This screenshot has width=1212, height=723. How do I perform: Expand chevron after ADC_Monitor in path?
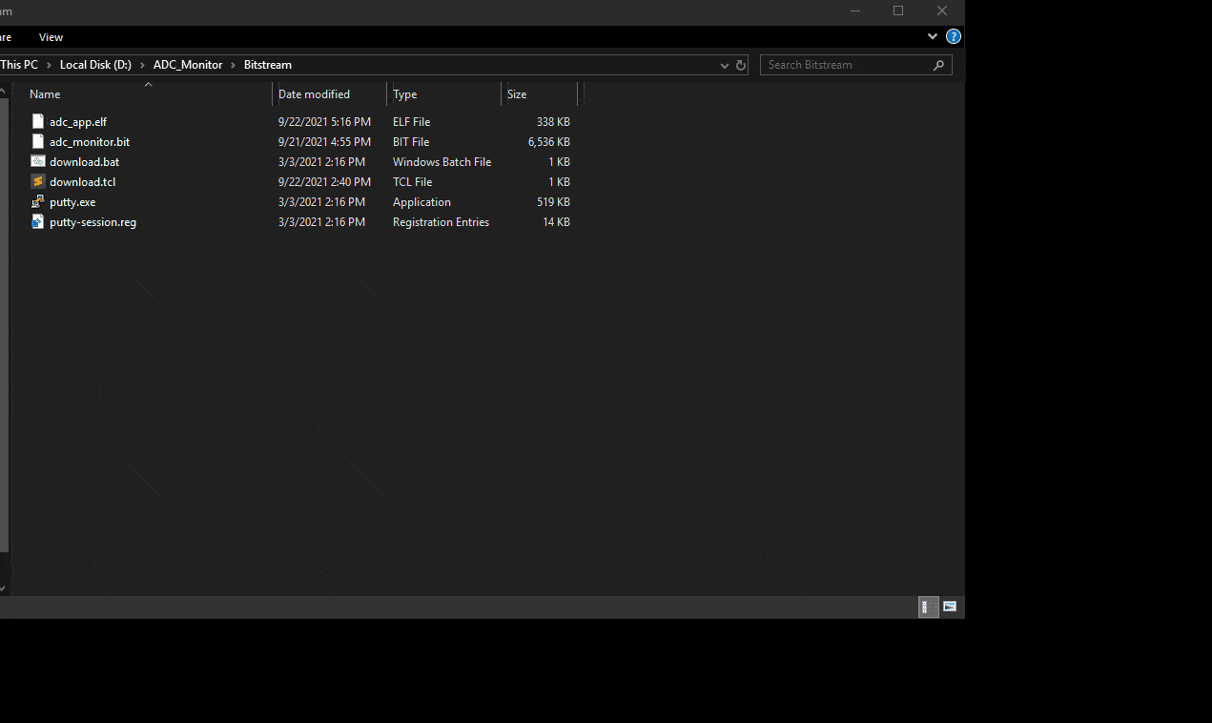point(234,65)
